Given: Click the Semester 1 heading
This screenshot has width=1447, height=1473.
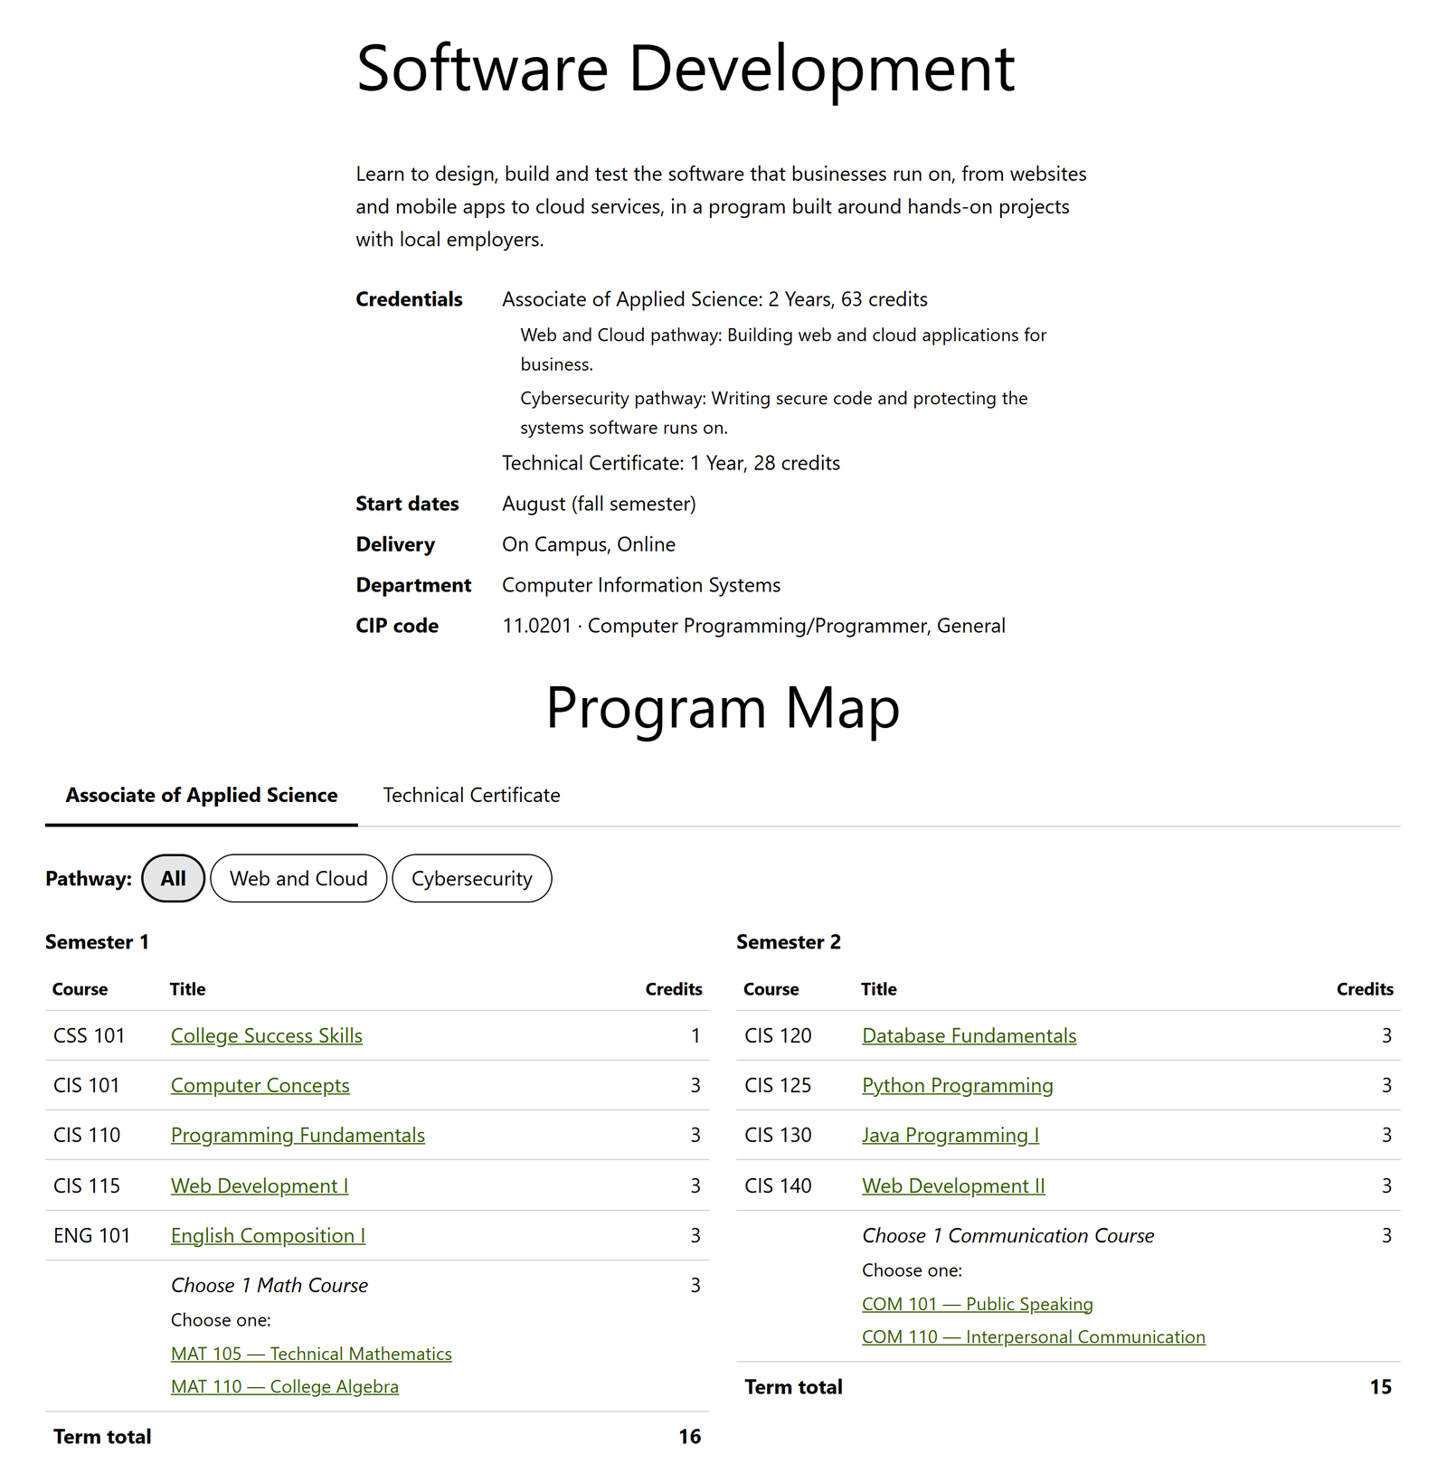Looking at the screenshot, I should 97,942.
